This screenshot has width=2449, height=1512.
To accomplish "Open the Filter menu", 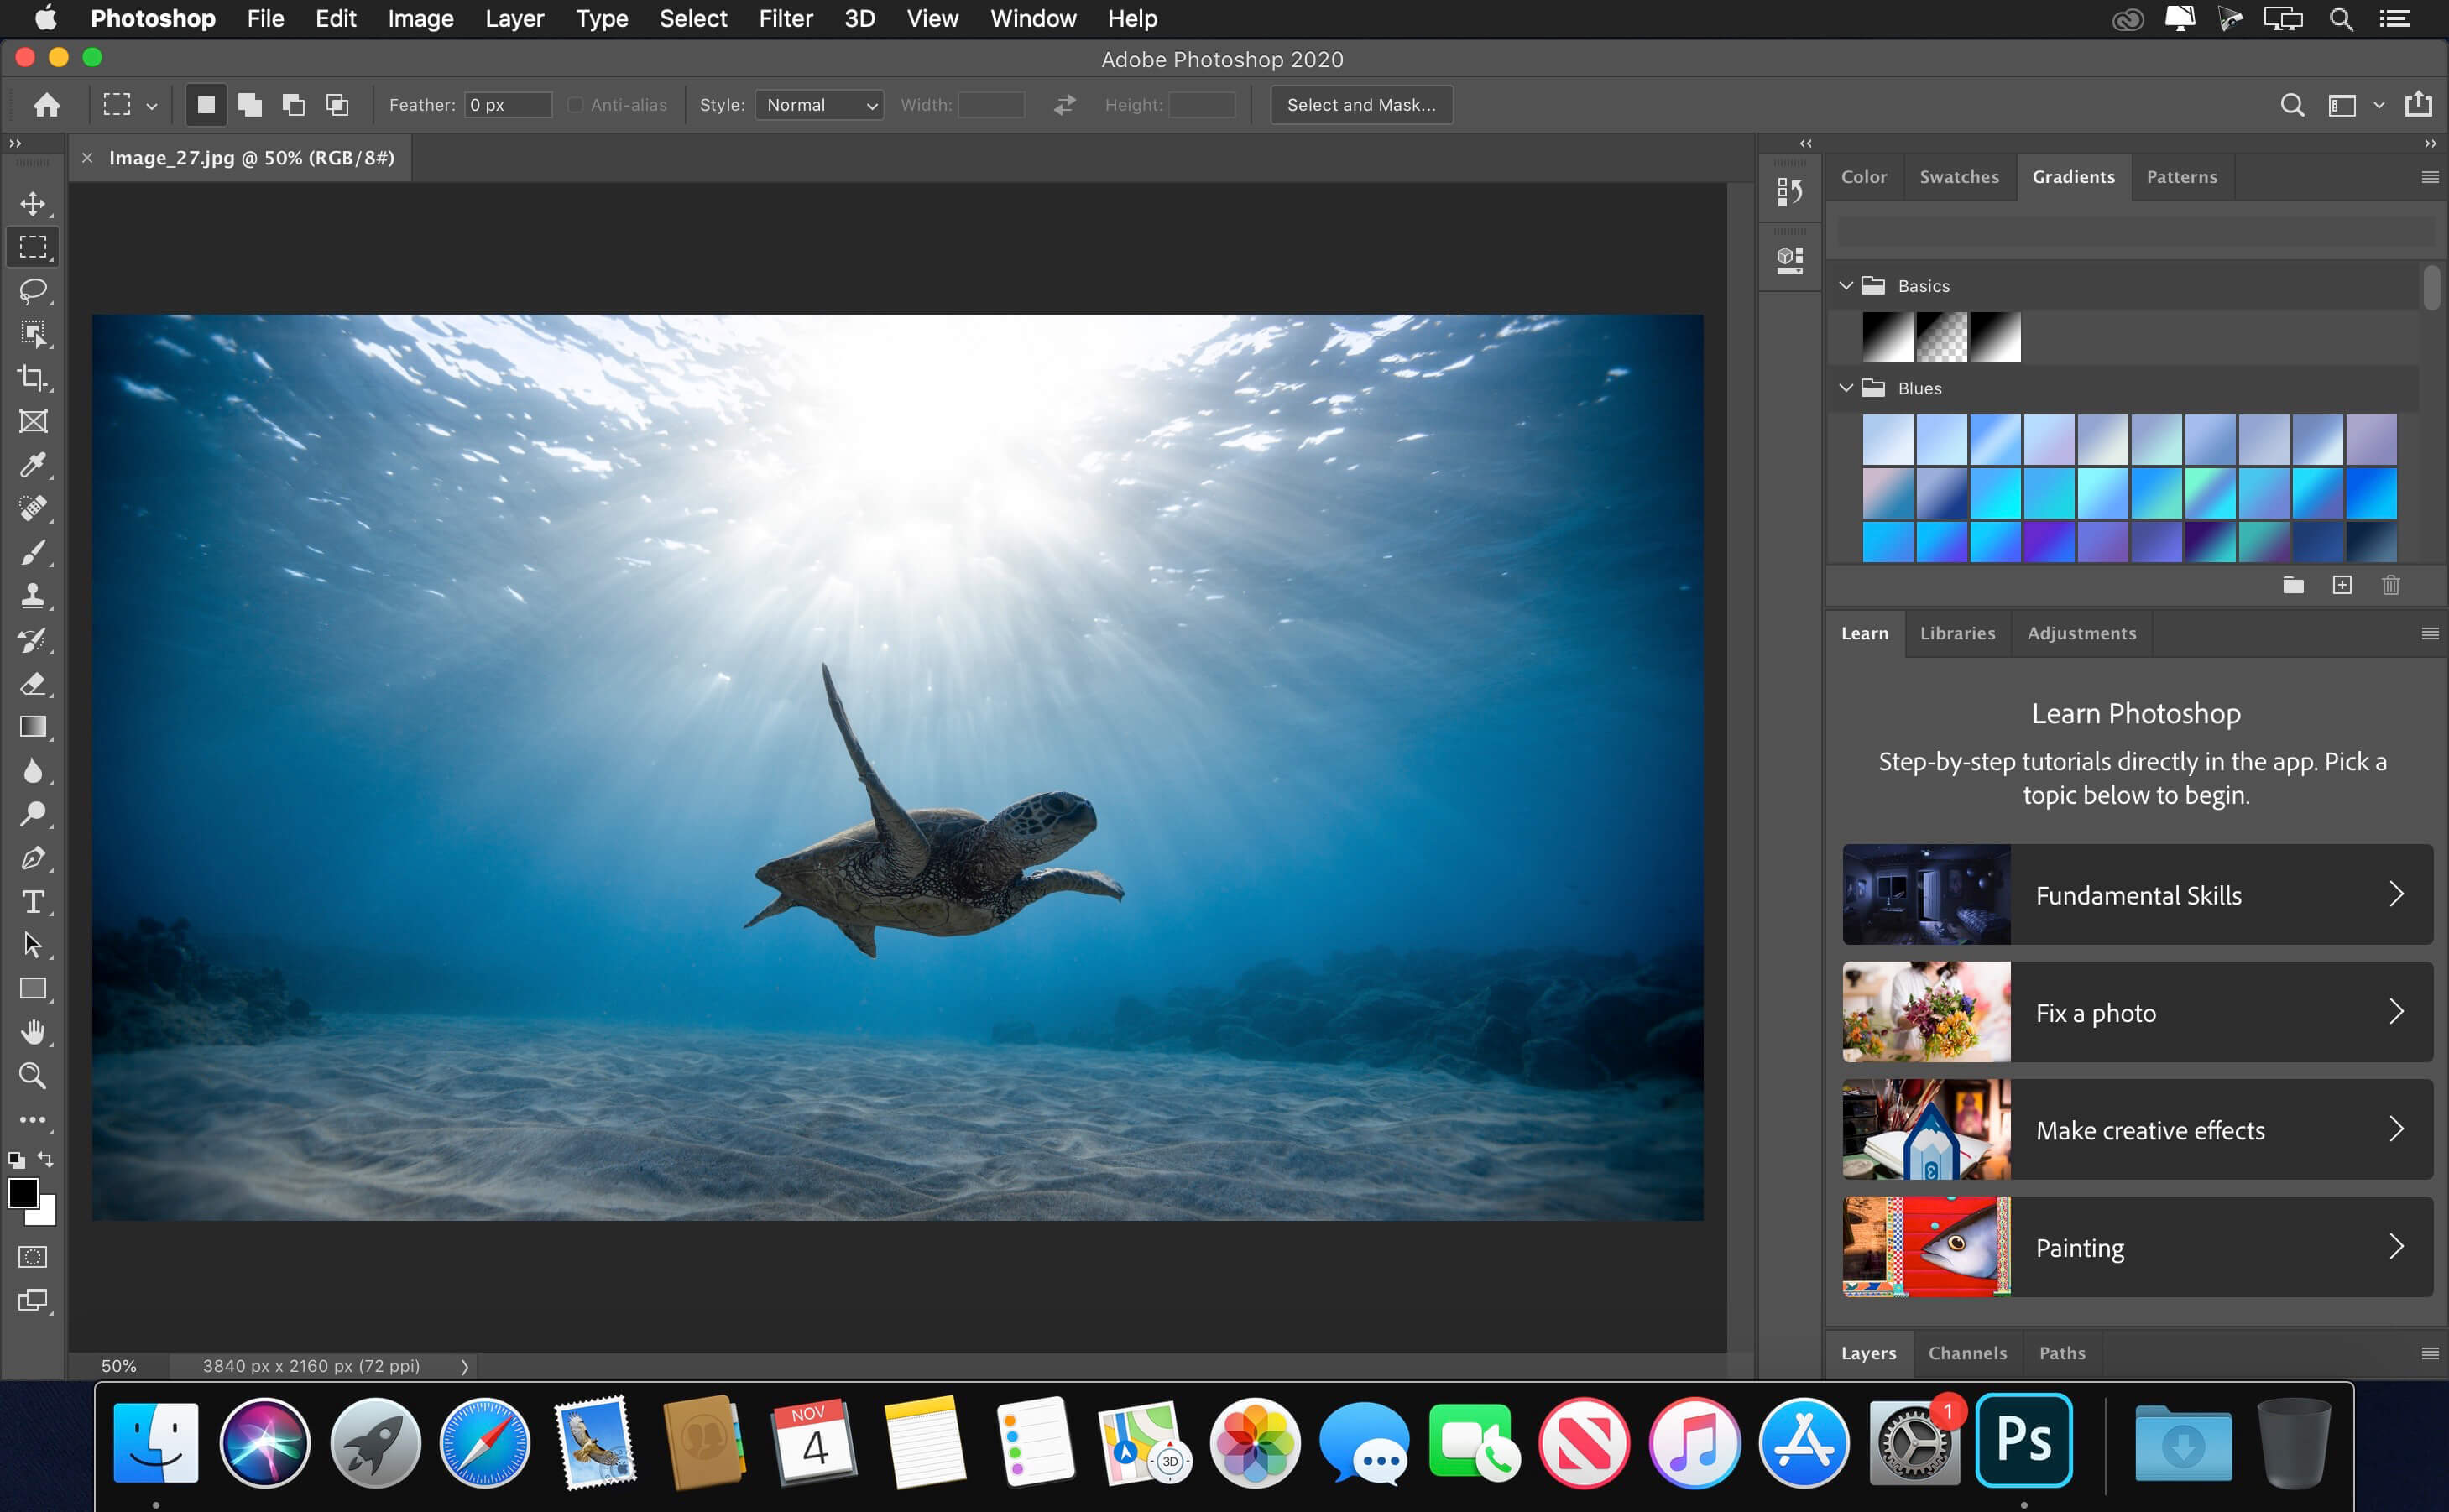I will pyautogui.click(x=784, y=19).
